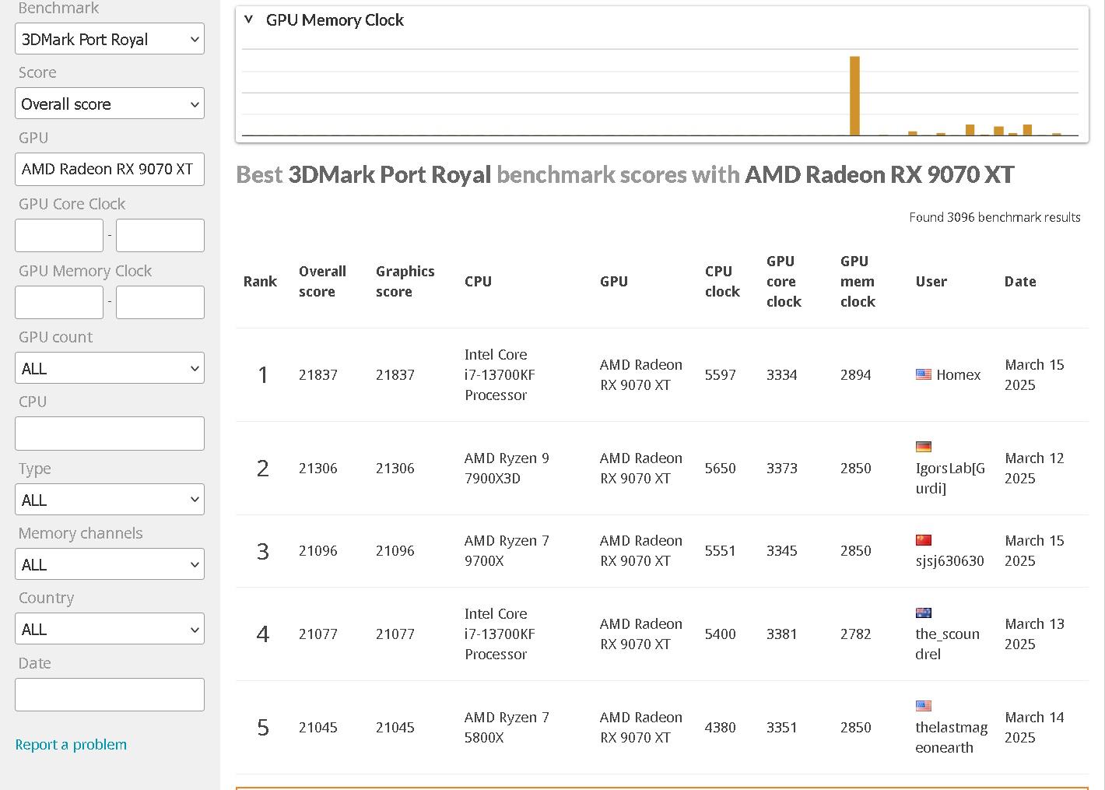The image size is (1105, 790).
Task: Click the US flag icon beside Homex
Action: (924, 374)
